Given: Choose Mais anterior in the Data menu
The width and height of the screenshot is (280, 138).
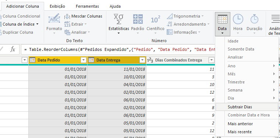Looking at the screenshot, I should (247, 124).
